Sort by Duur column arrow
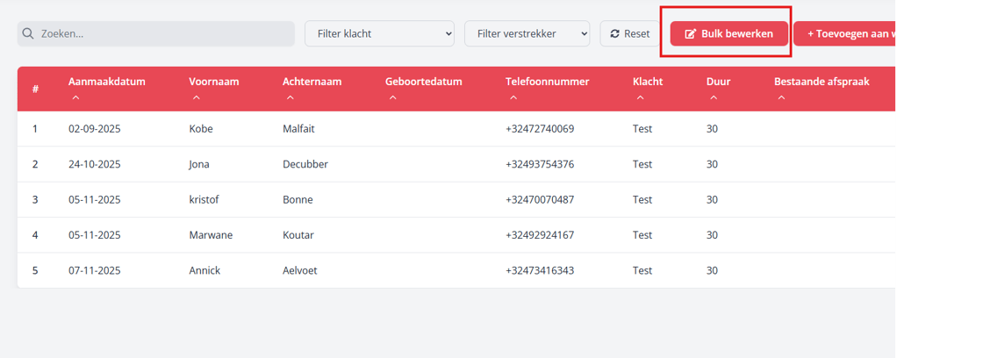This screenshot has width=983, height=358. click(x=714, y=98)
